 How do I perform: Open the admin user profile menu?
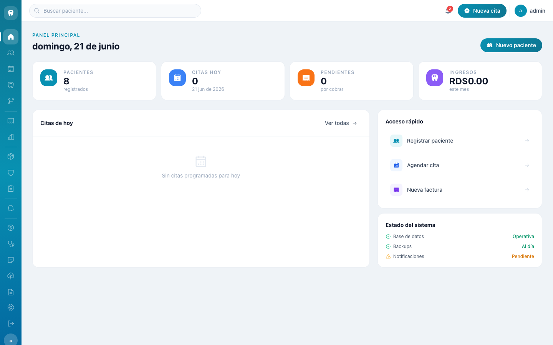pyautogui.click(x=530, y=11)
